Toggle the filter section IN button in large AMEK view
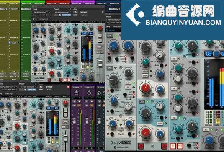The height and width of the screenshot is (152, 224). 110,36
